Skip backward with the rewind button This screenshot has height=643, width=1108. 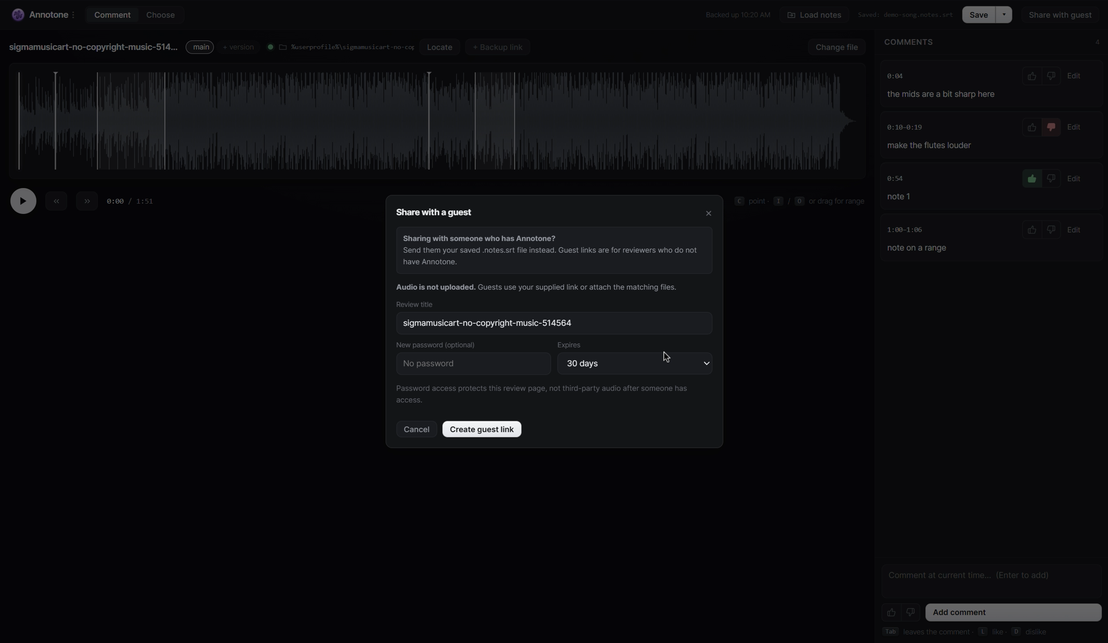point(56,201)
